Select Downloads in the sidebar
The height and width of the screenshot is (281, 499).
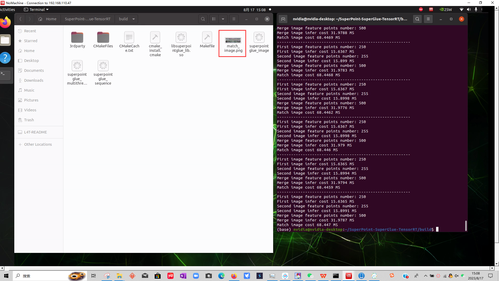point(34,80)
